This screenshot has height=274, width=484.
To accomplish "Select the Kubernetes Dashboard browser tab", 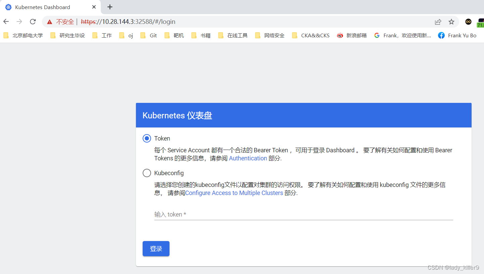I will [x=50, y=7].
